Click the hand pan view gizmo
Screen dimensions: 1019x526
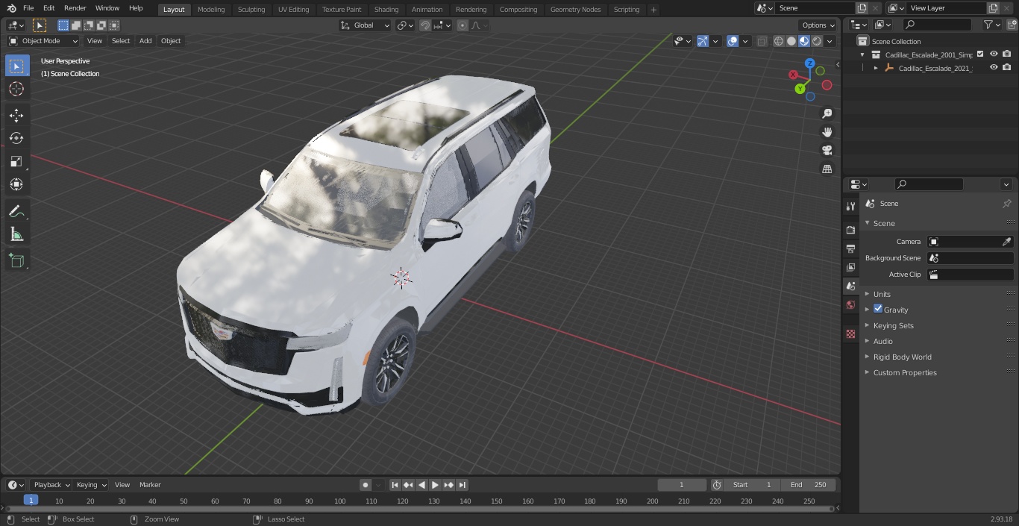pyautogui.click(x=827, y=132)
